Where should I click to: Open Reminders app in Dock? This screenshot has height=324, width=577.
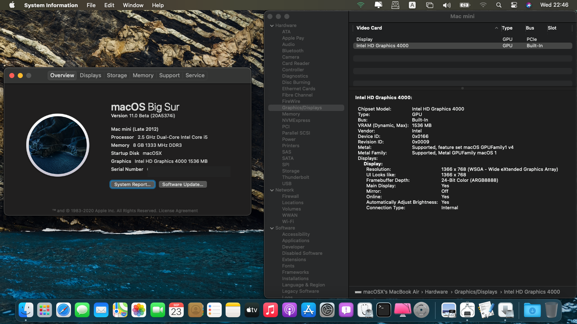[x=214, y=310]
